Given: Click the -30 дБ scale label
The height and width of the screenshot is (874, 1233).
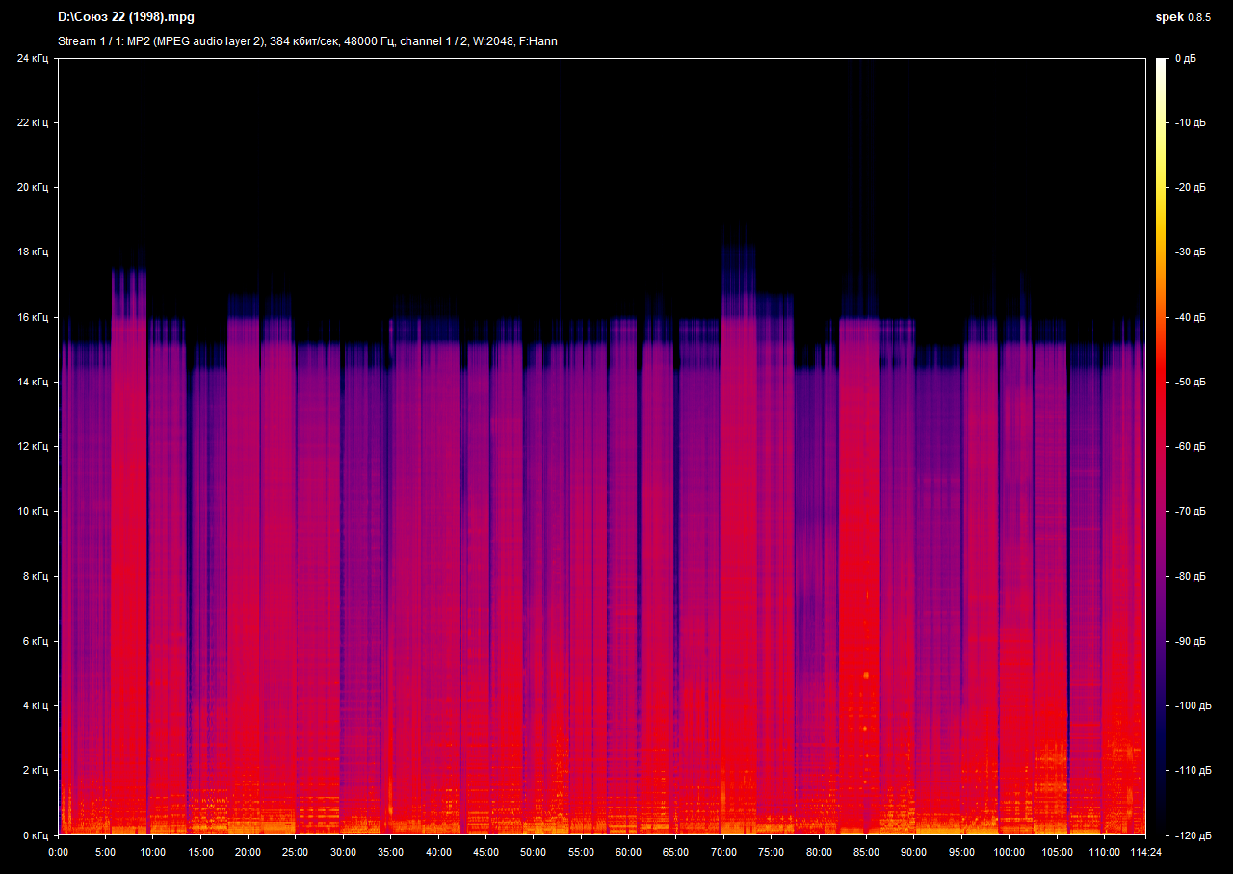Looking at the screenshot, I should coord(1190,252).
